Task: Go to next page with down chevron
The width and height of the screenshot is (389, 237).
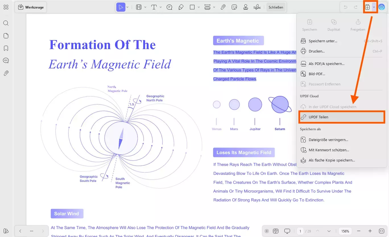Action: pyautogui.click(x=329, y=231)
